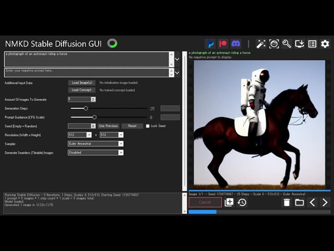Delete the current image with the trash icon
The width and height of the screenshot is (334, 251).
click(287, 202)
